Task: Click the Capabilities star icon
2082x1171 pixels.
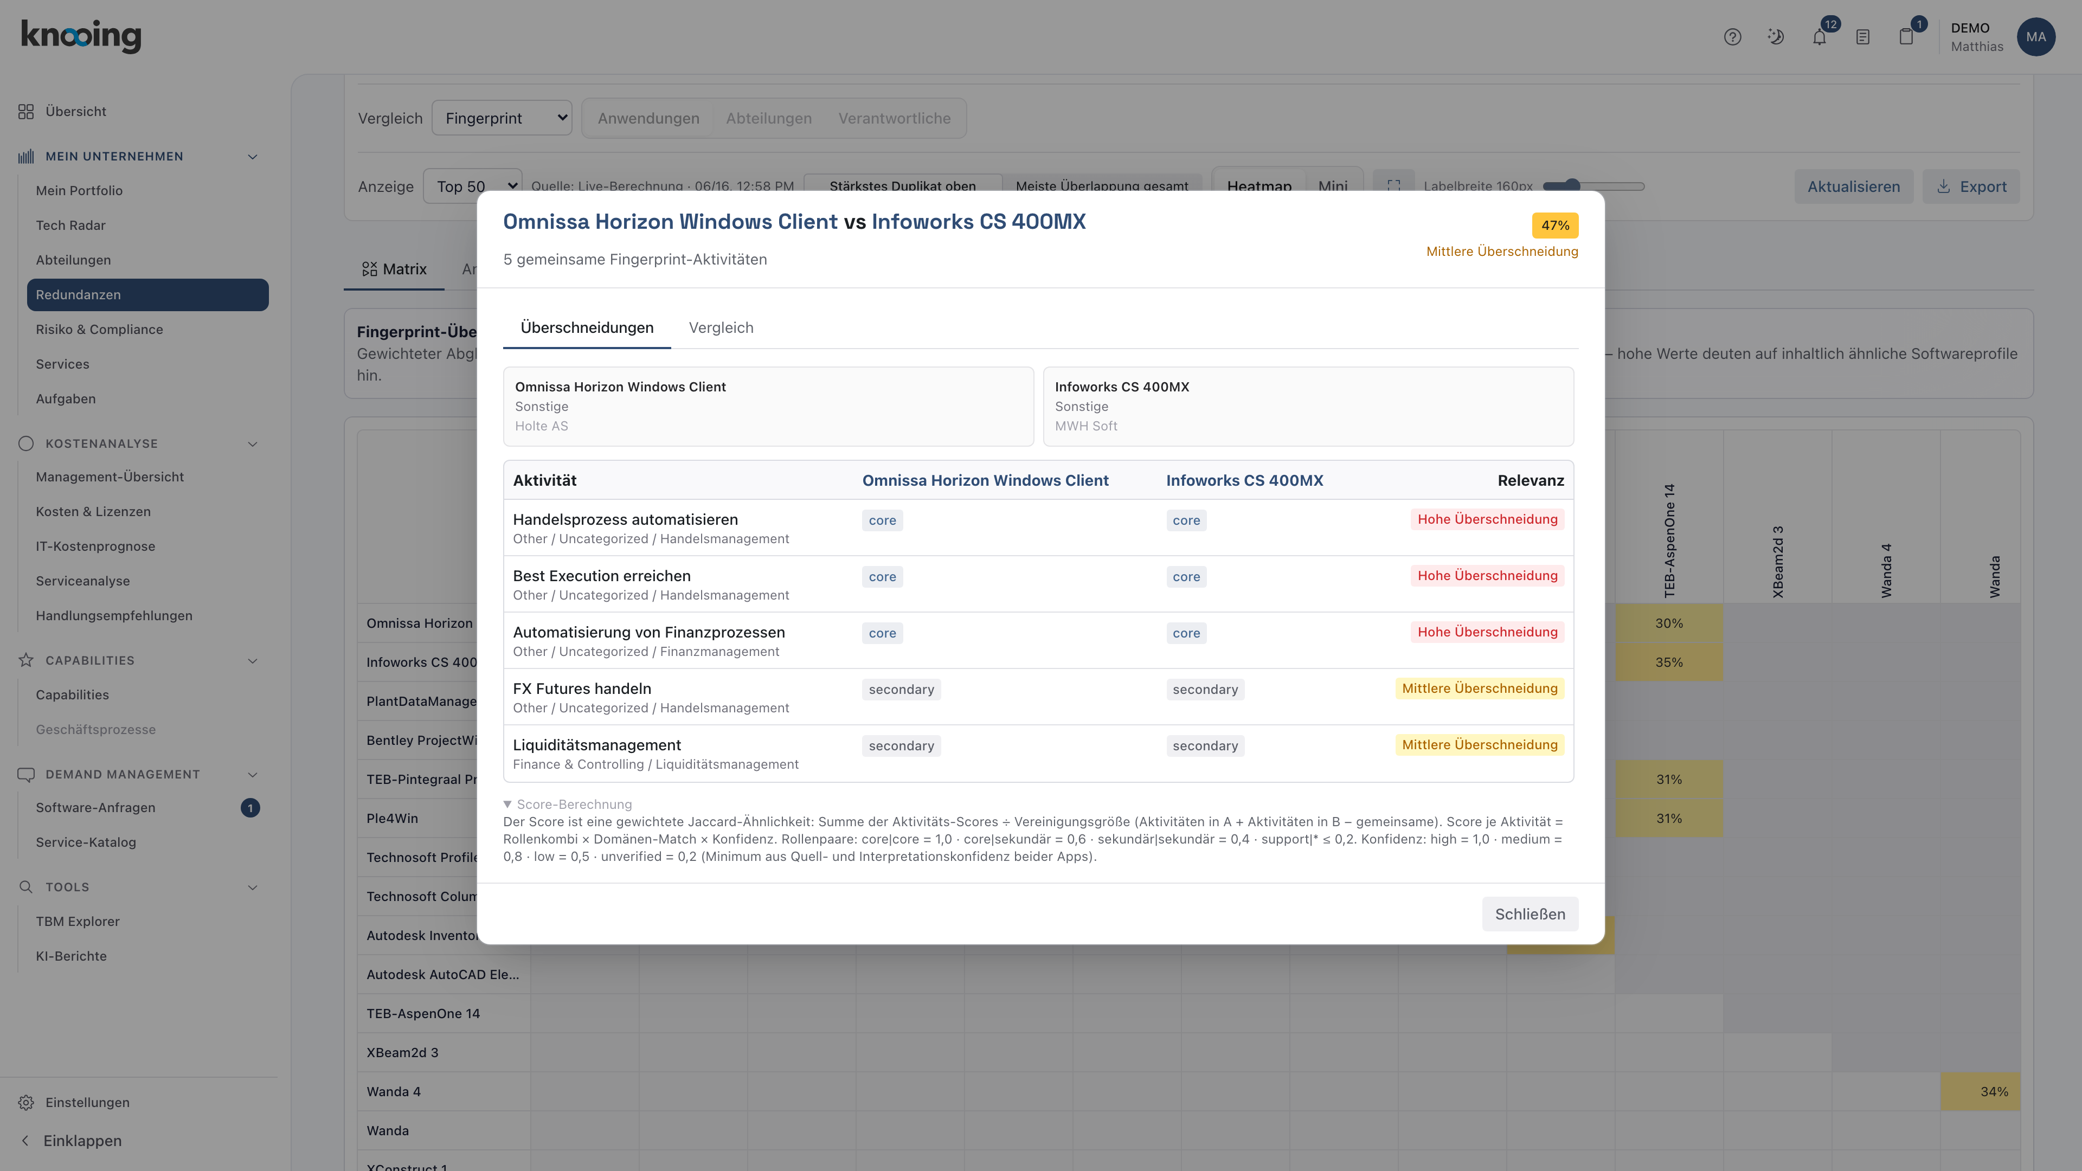Action: coord(26,660)
